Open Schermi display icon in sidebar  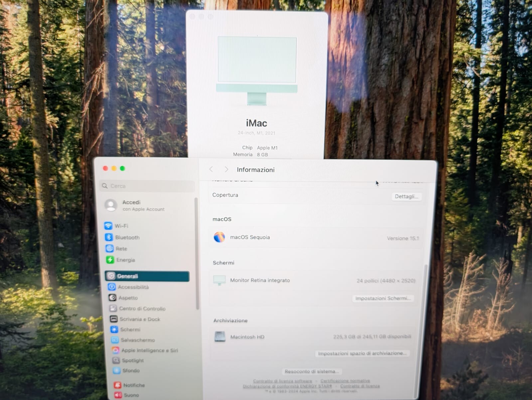pyautogui.click(x=114, y=329)
